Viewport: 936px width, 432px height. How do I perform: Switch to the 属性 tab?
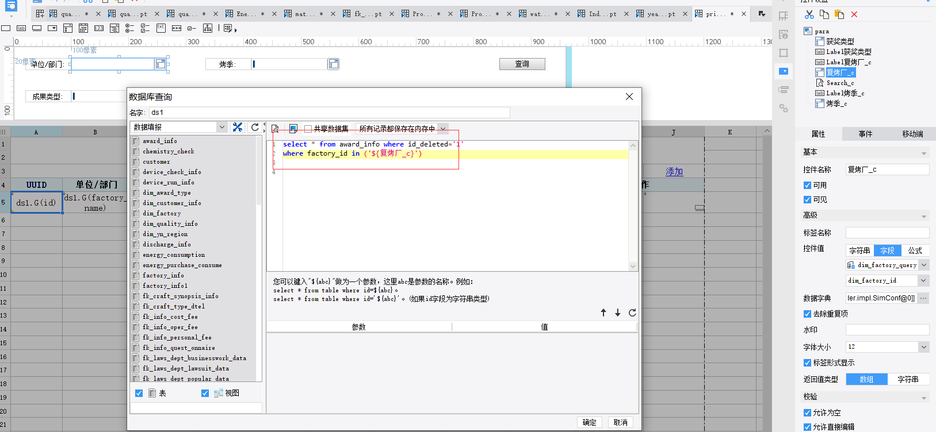(x=818, y=134)
